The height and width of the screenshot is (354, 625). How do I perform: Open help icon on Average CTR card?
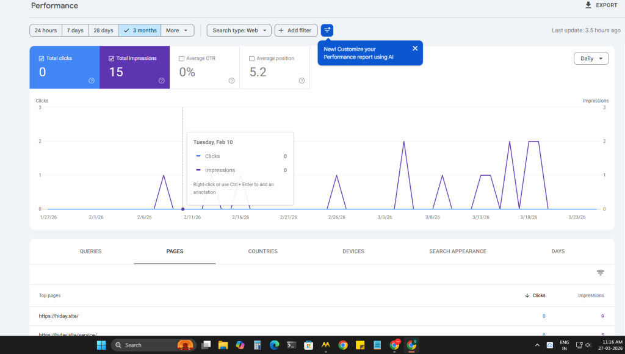pos(231,81)
